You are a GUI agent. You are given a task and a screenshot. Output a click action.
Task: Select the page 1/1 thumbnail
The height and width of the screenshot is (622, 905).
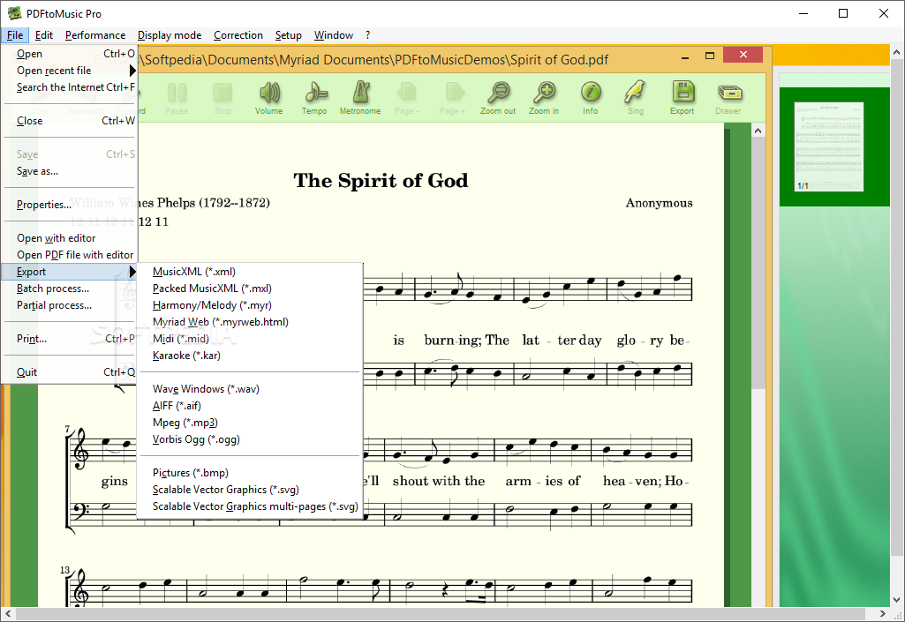tap(829, 146)
